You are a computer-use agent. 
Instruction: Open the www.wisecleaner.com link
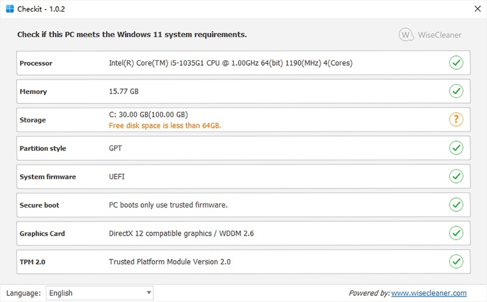pyautogui.click(x=429, y=293)
